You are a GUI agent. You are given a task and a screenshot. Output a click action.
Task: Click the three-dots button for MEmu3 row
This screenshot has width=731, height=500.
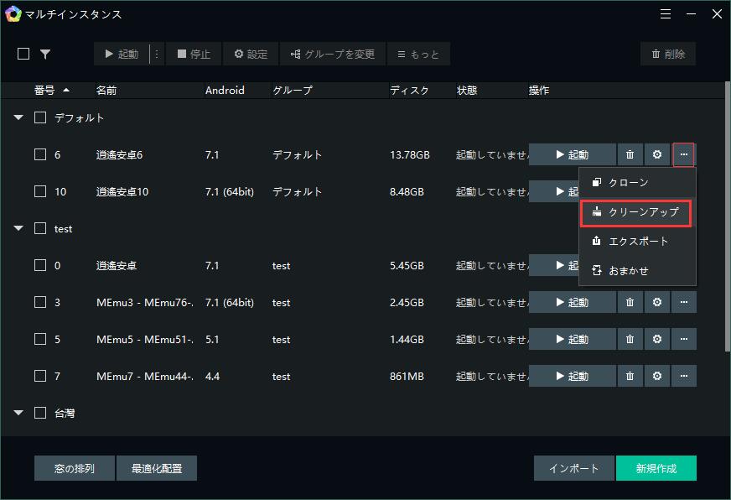[684, 302]
